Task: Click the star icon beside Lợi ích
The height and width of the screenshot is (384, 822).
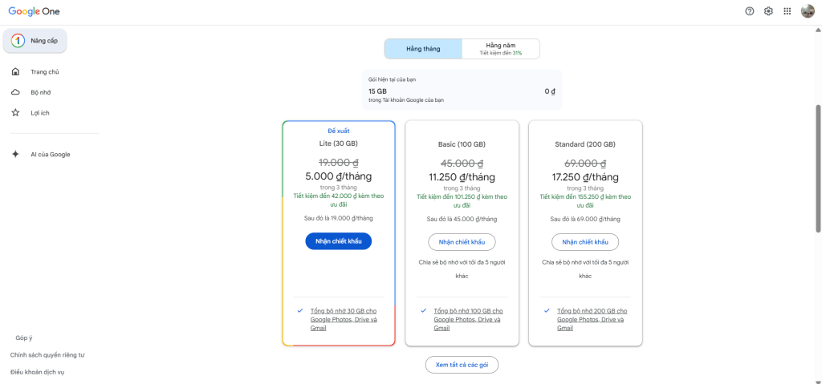Action: [16, 112]
